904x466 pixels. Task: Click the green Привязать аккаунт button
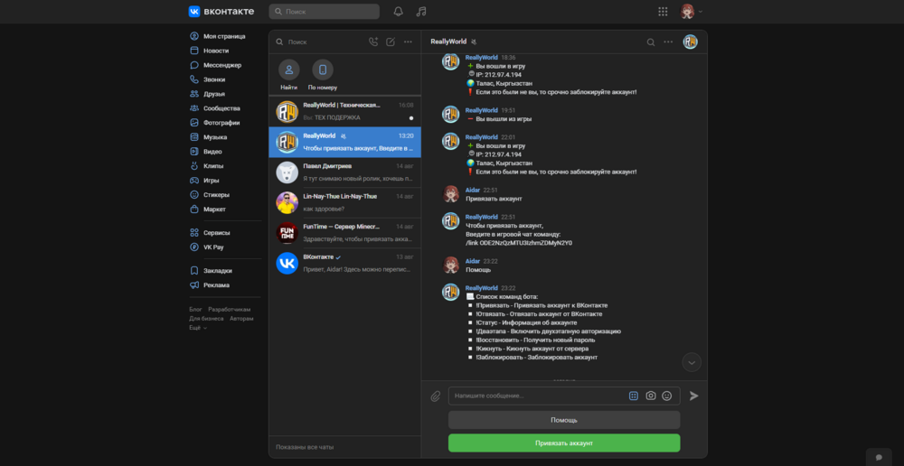click(x=564, y=443)
